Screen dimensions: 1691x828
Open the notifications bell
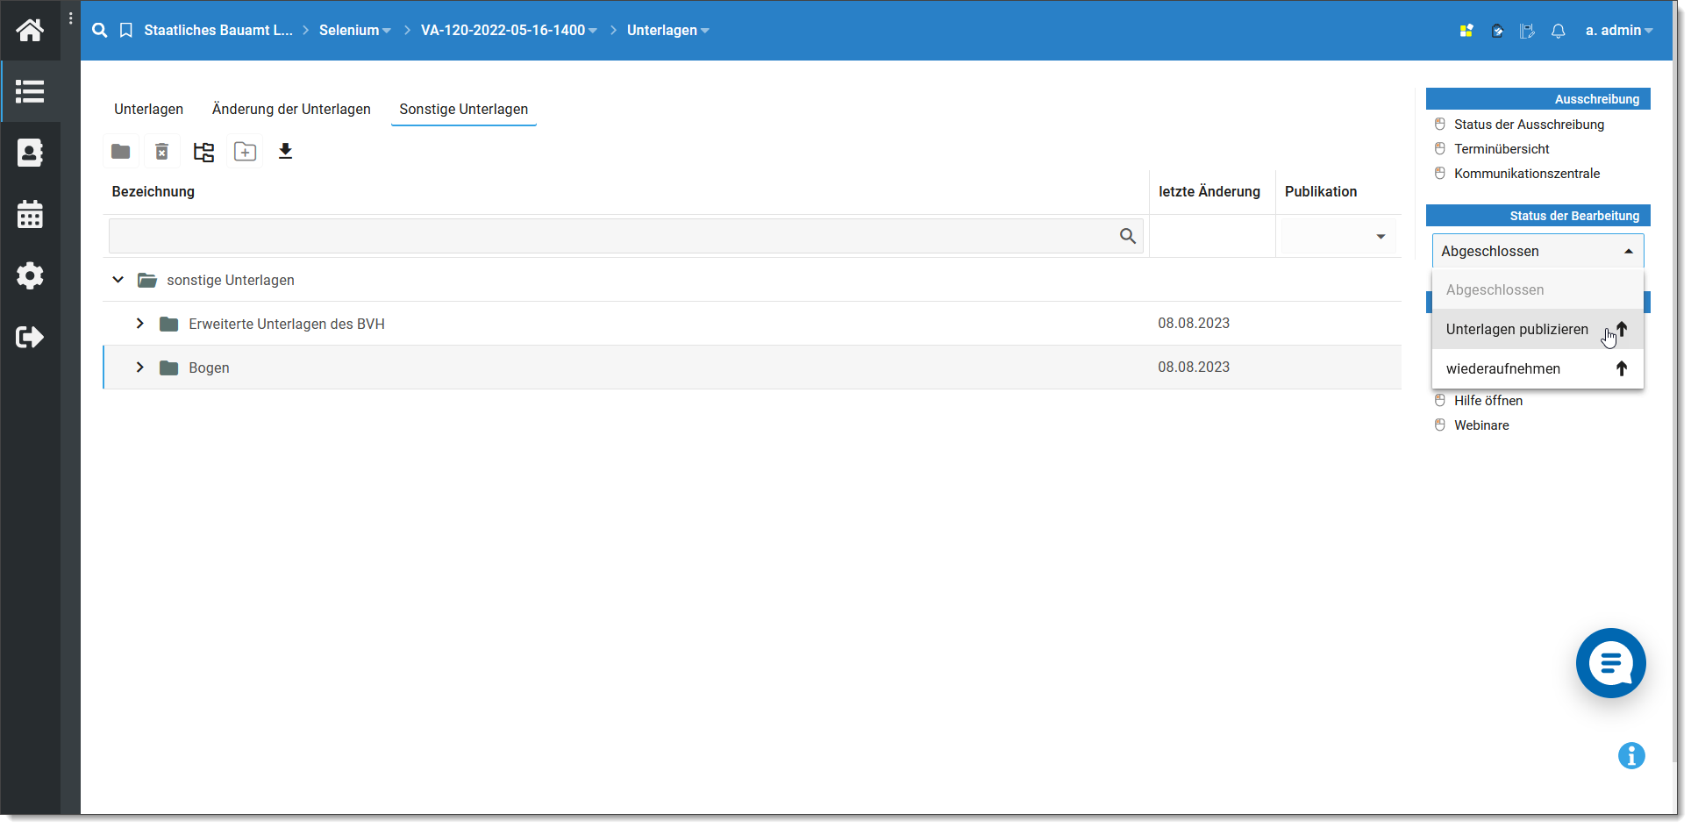(1559, 31)
